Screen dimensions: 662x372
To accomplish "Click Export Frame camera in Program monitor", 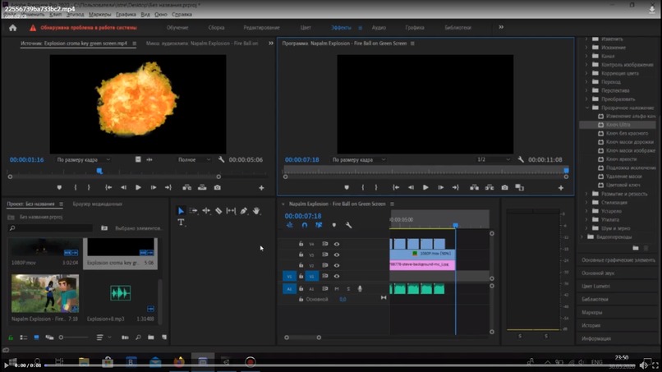I will 504,187.
